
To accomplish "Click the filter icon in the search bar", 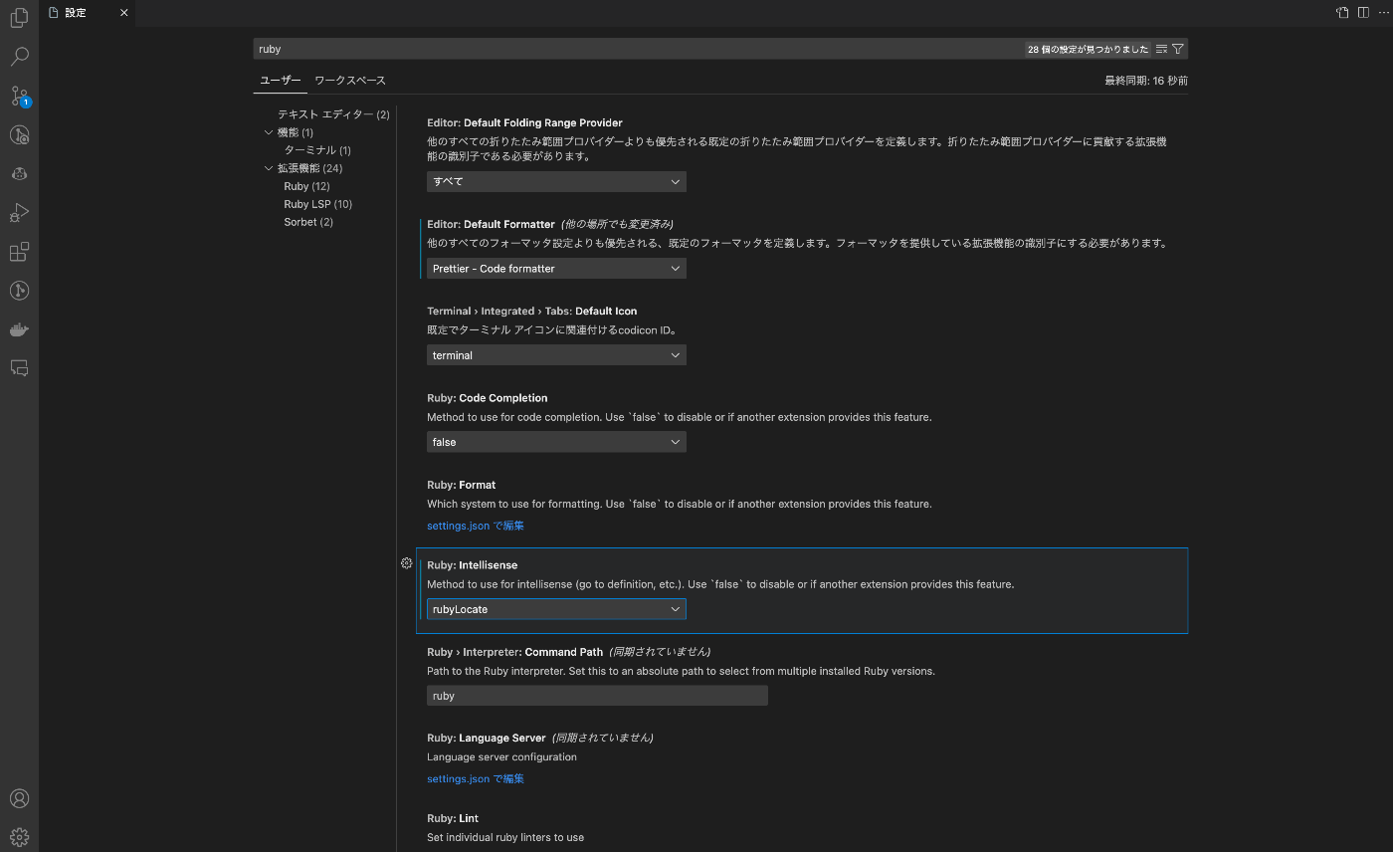I will [x=1178, y=48].
